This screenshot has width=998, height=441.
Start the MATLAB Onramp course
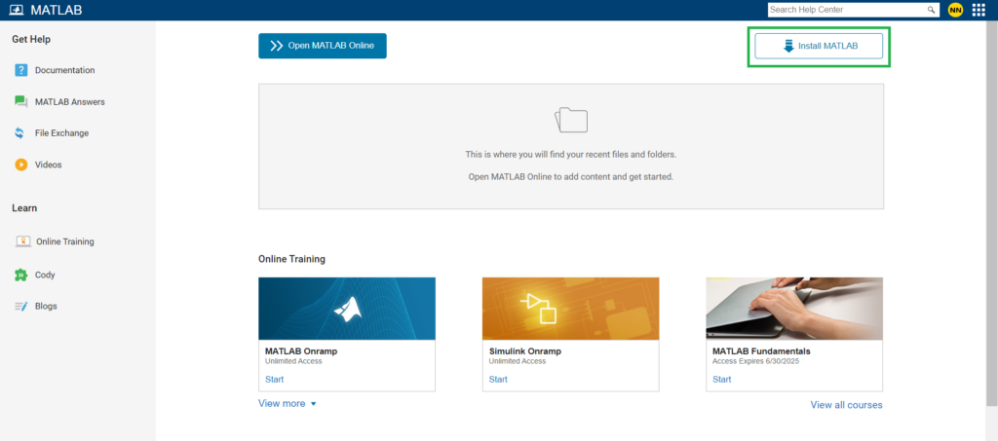click(x=274, y=380)
